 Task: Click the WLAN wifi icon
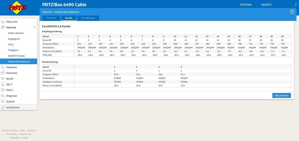coord(3,78)
